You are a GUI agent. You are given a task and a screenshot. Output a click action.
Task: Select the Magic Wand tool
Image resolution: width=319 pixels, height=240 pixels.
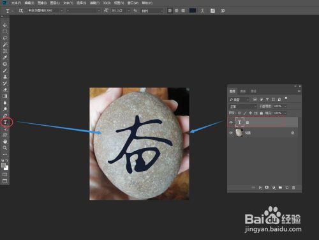coord(5,45)
